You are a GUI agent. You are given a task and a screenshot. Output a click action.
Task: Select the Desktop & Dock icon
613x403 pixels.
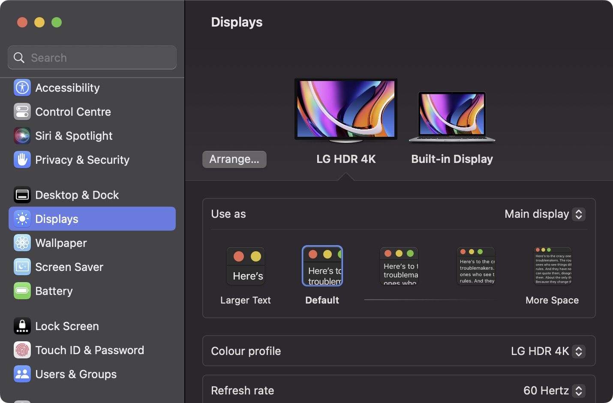[22, 195]
